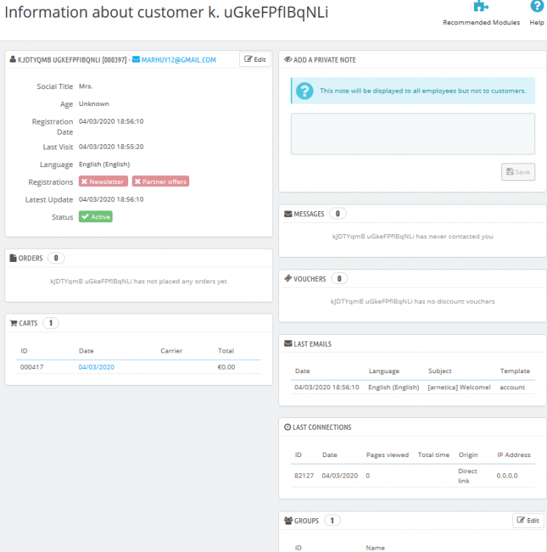
Task: Edit customer details with the Edit button
Action: tap(255, 59)
